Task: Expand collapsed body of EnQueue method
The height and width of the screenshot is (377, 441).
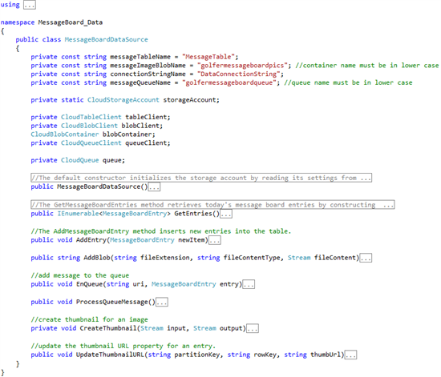Action: point(249,284)
